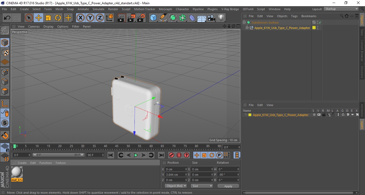Add Subdivision Surface generator from toolbar
365x195 pixels.
click(173, 18)
